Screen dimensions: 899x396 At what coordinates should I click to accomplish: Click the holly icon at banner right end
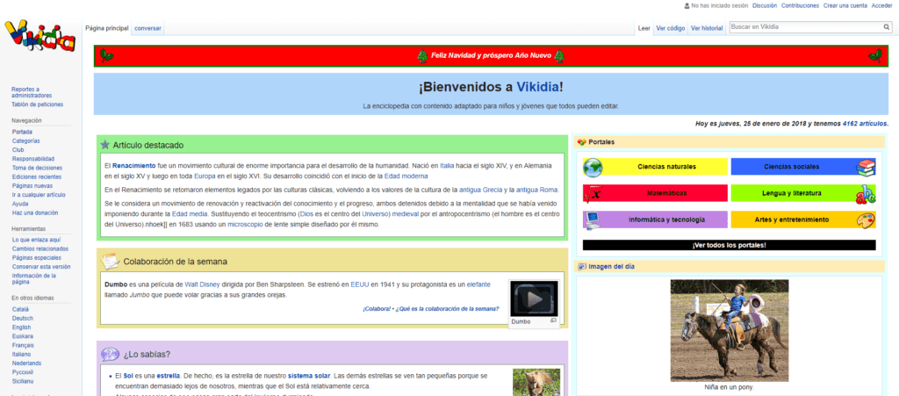[875, 55]
